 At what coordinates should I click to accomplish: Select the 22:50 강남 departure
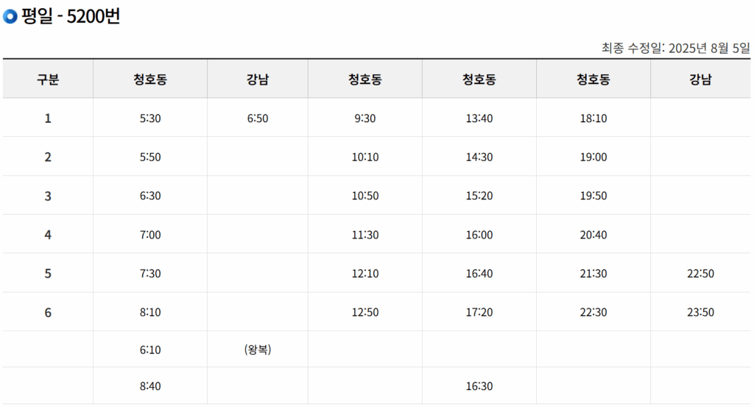(700, 274)
